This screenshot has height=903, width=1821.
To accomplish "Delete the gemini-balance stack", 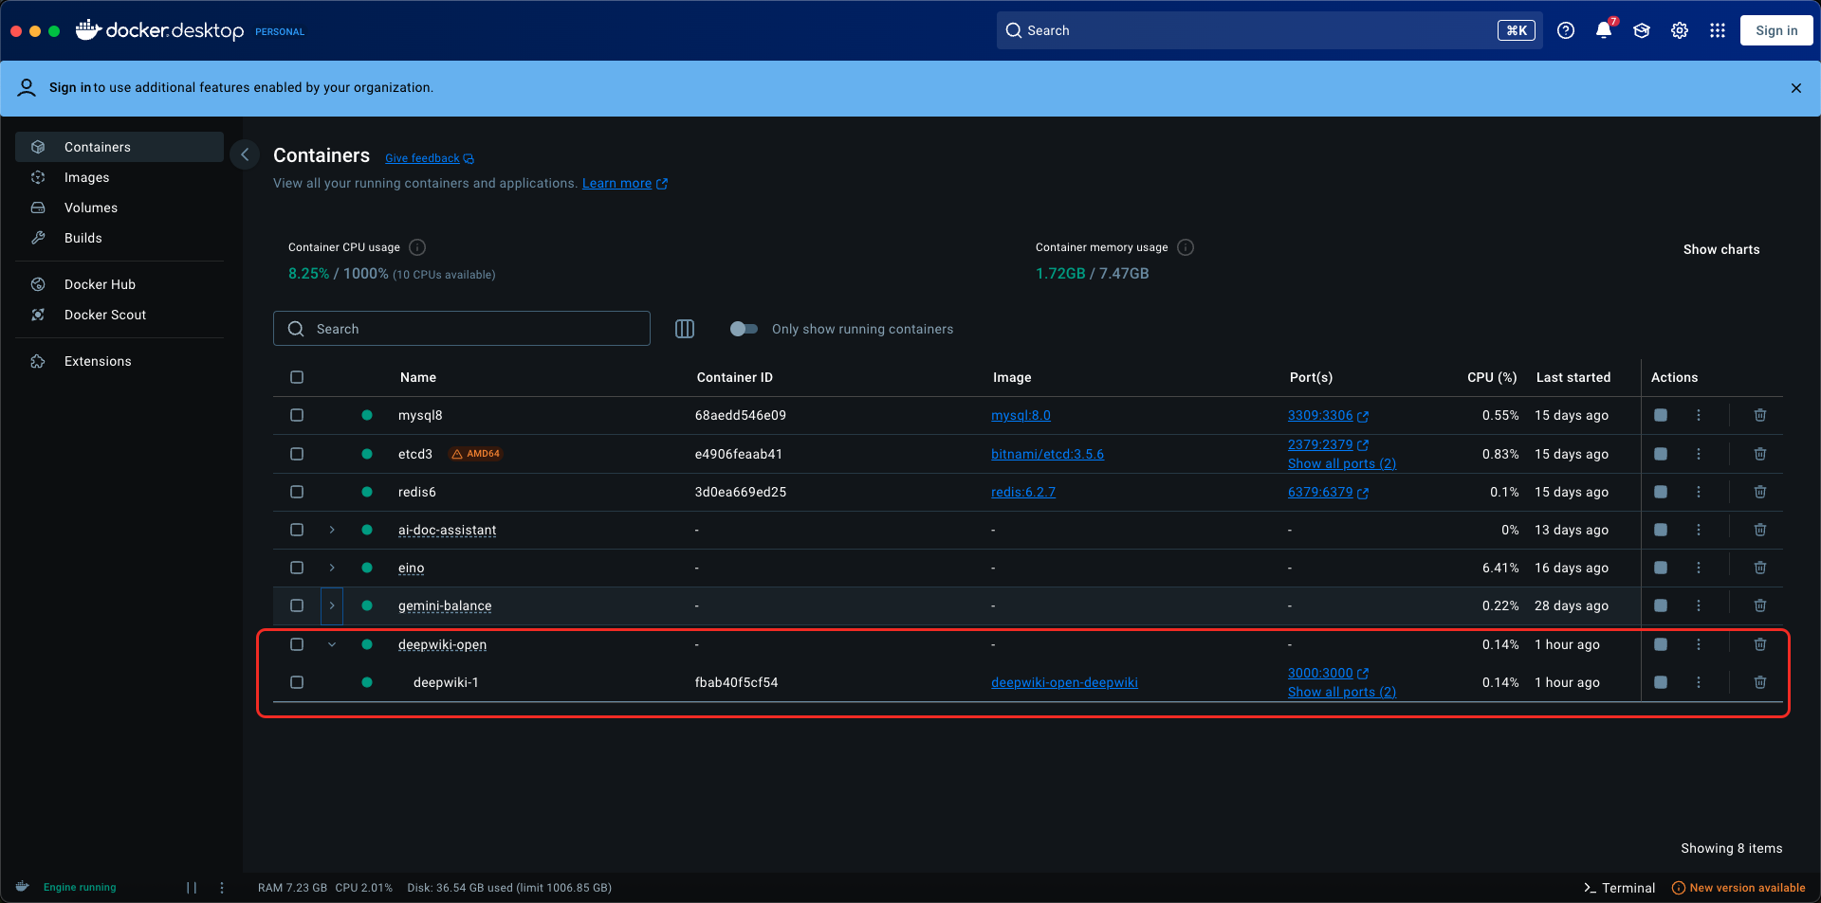I will (1760, 605).
